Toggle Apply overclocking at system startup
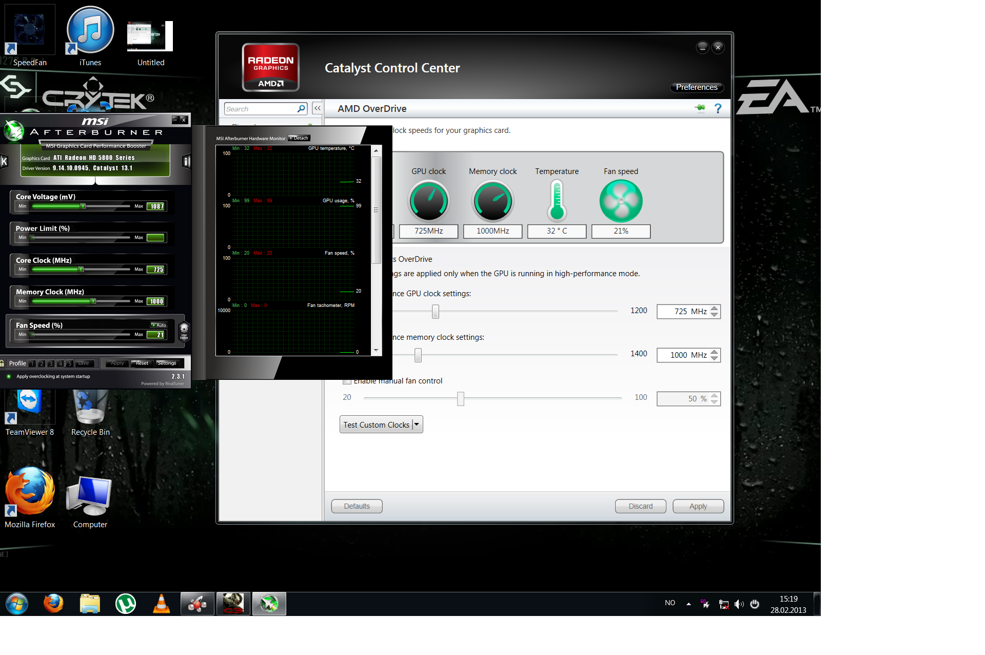Screen dimensions: 985x655 click(x=9, y=376)
